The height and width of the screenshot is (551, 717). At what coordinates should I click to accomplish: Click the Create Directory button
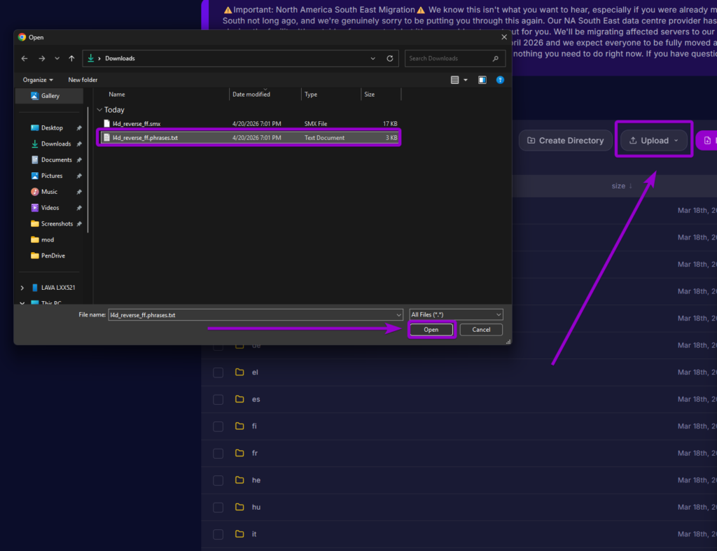[x=564, y=140]
